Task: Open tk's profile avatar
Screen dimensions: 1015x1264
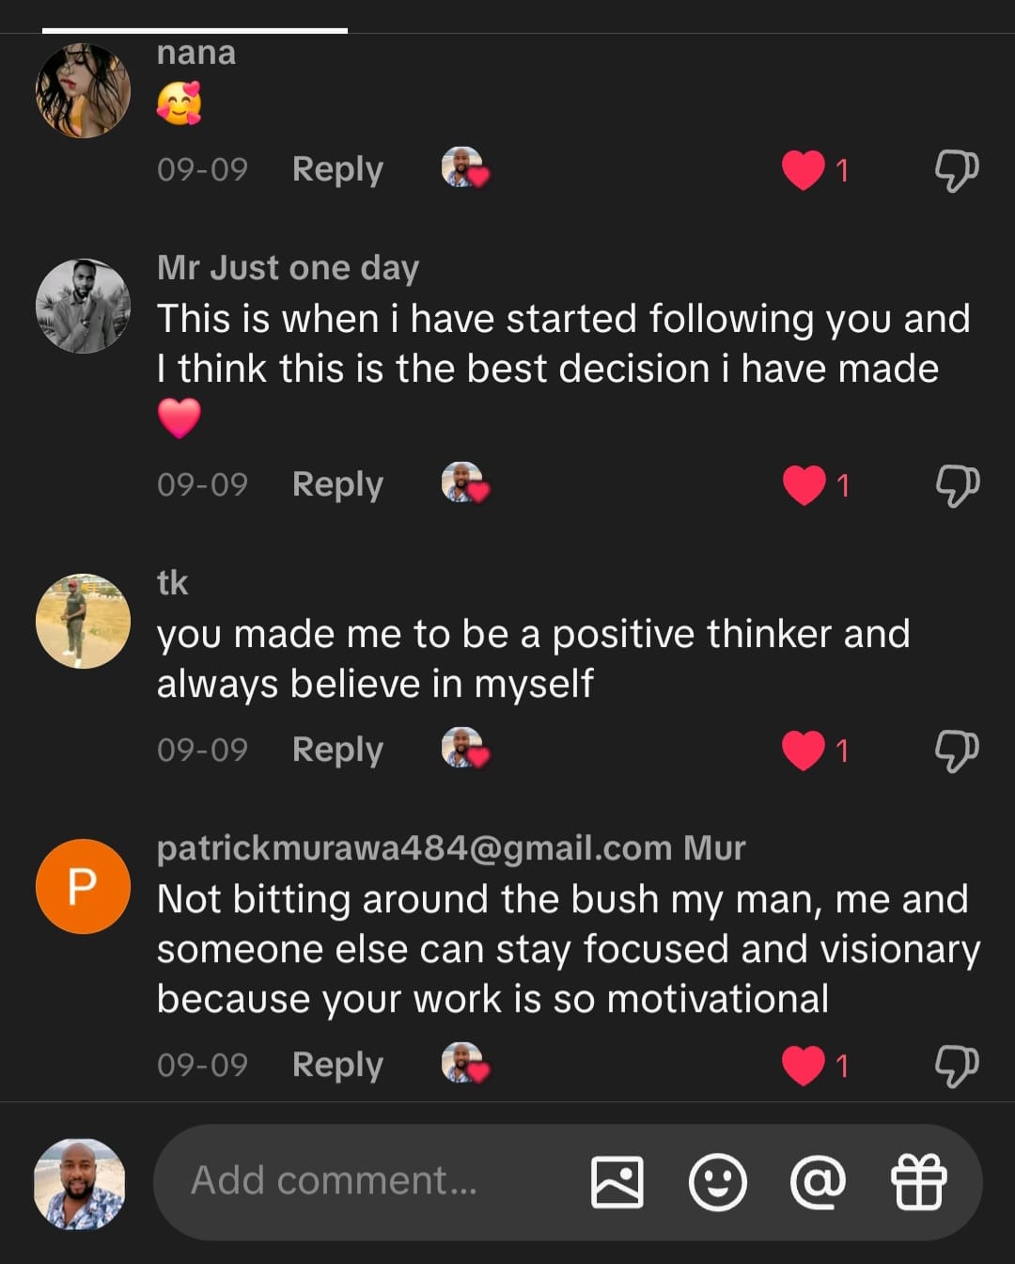Action: pyautogui.click(x=83, y=621)
